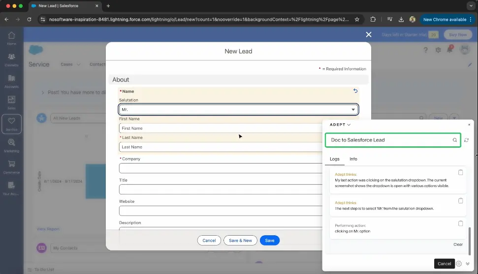The height and width of the screenshot is (274, 478).
Task: Copy the 'select Mr.' log entry
Action: coord(460,201)
